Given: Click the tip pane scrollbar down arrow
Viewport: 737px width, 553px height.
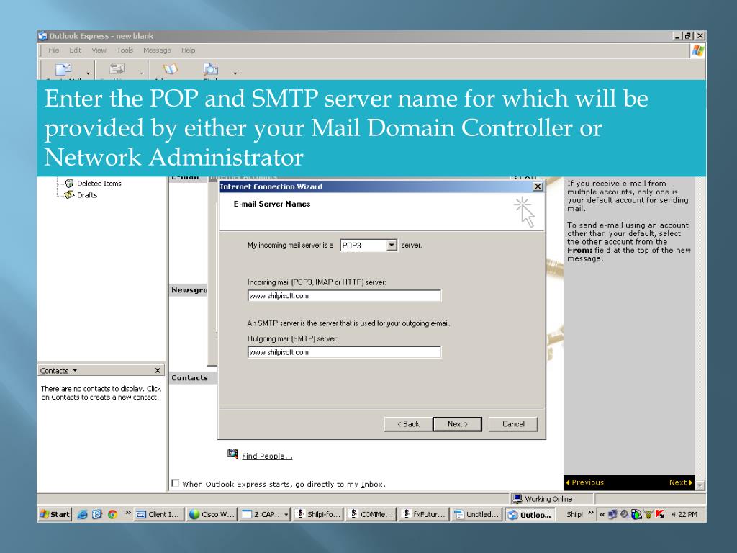Looking at the screenshot, I should [700, 485].
